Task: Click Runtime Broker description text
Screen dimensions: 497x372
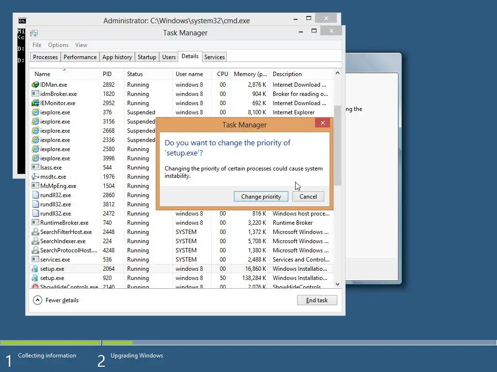Action: [293, 223]
